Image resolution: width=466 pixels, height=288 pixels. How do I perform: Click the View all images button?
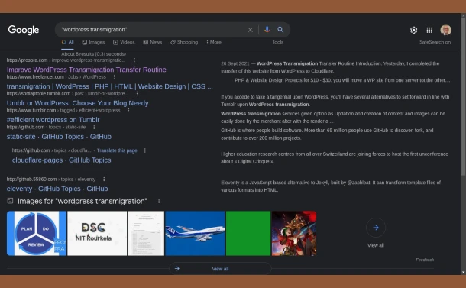[220, 269]
